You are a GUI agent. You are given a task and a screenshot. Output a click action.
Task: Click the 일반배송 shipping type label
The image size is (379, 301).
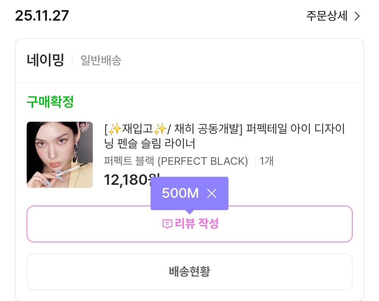[101, 60]
